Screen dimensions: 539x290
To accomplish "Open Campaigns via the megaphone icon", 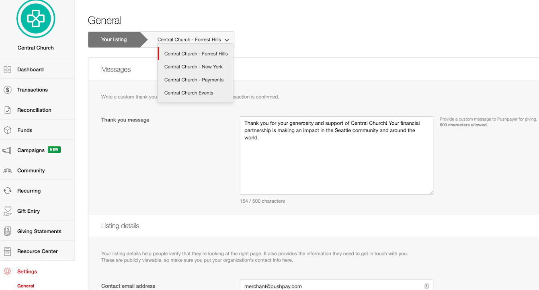I will coord(7,150).
